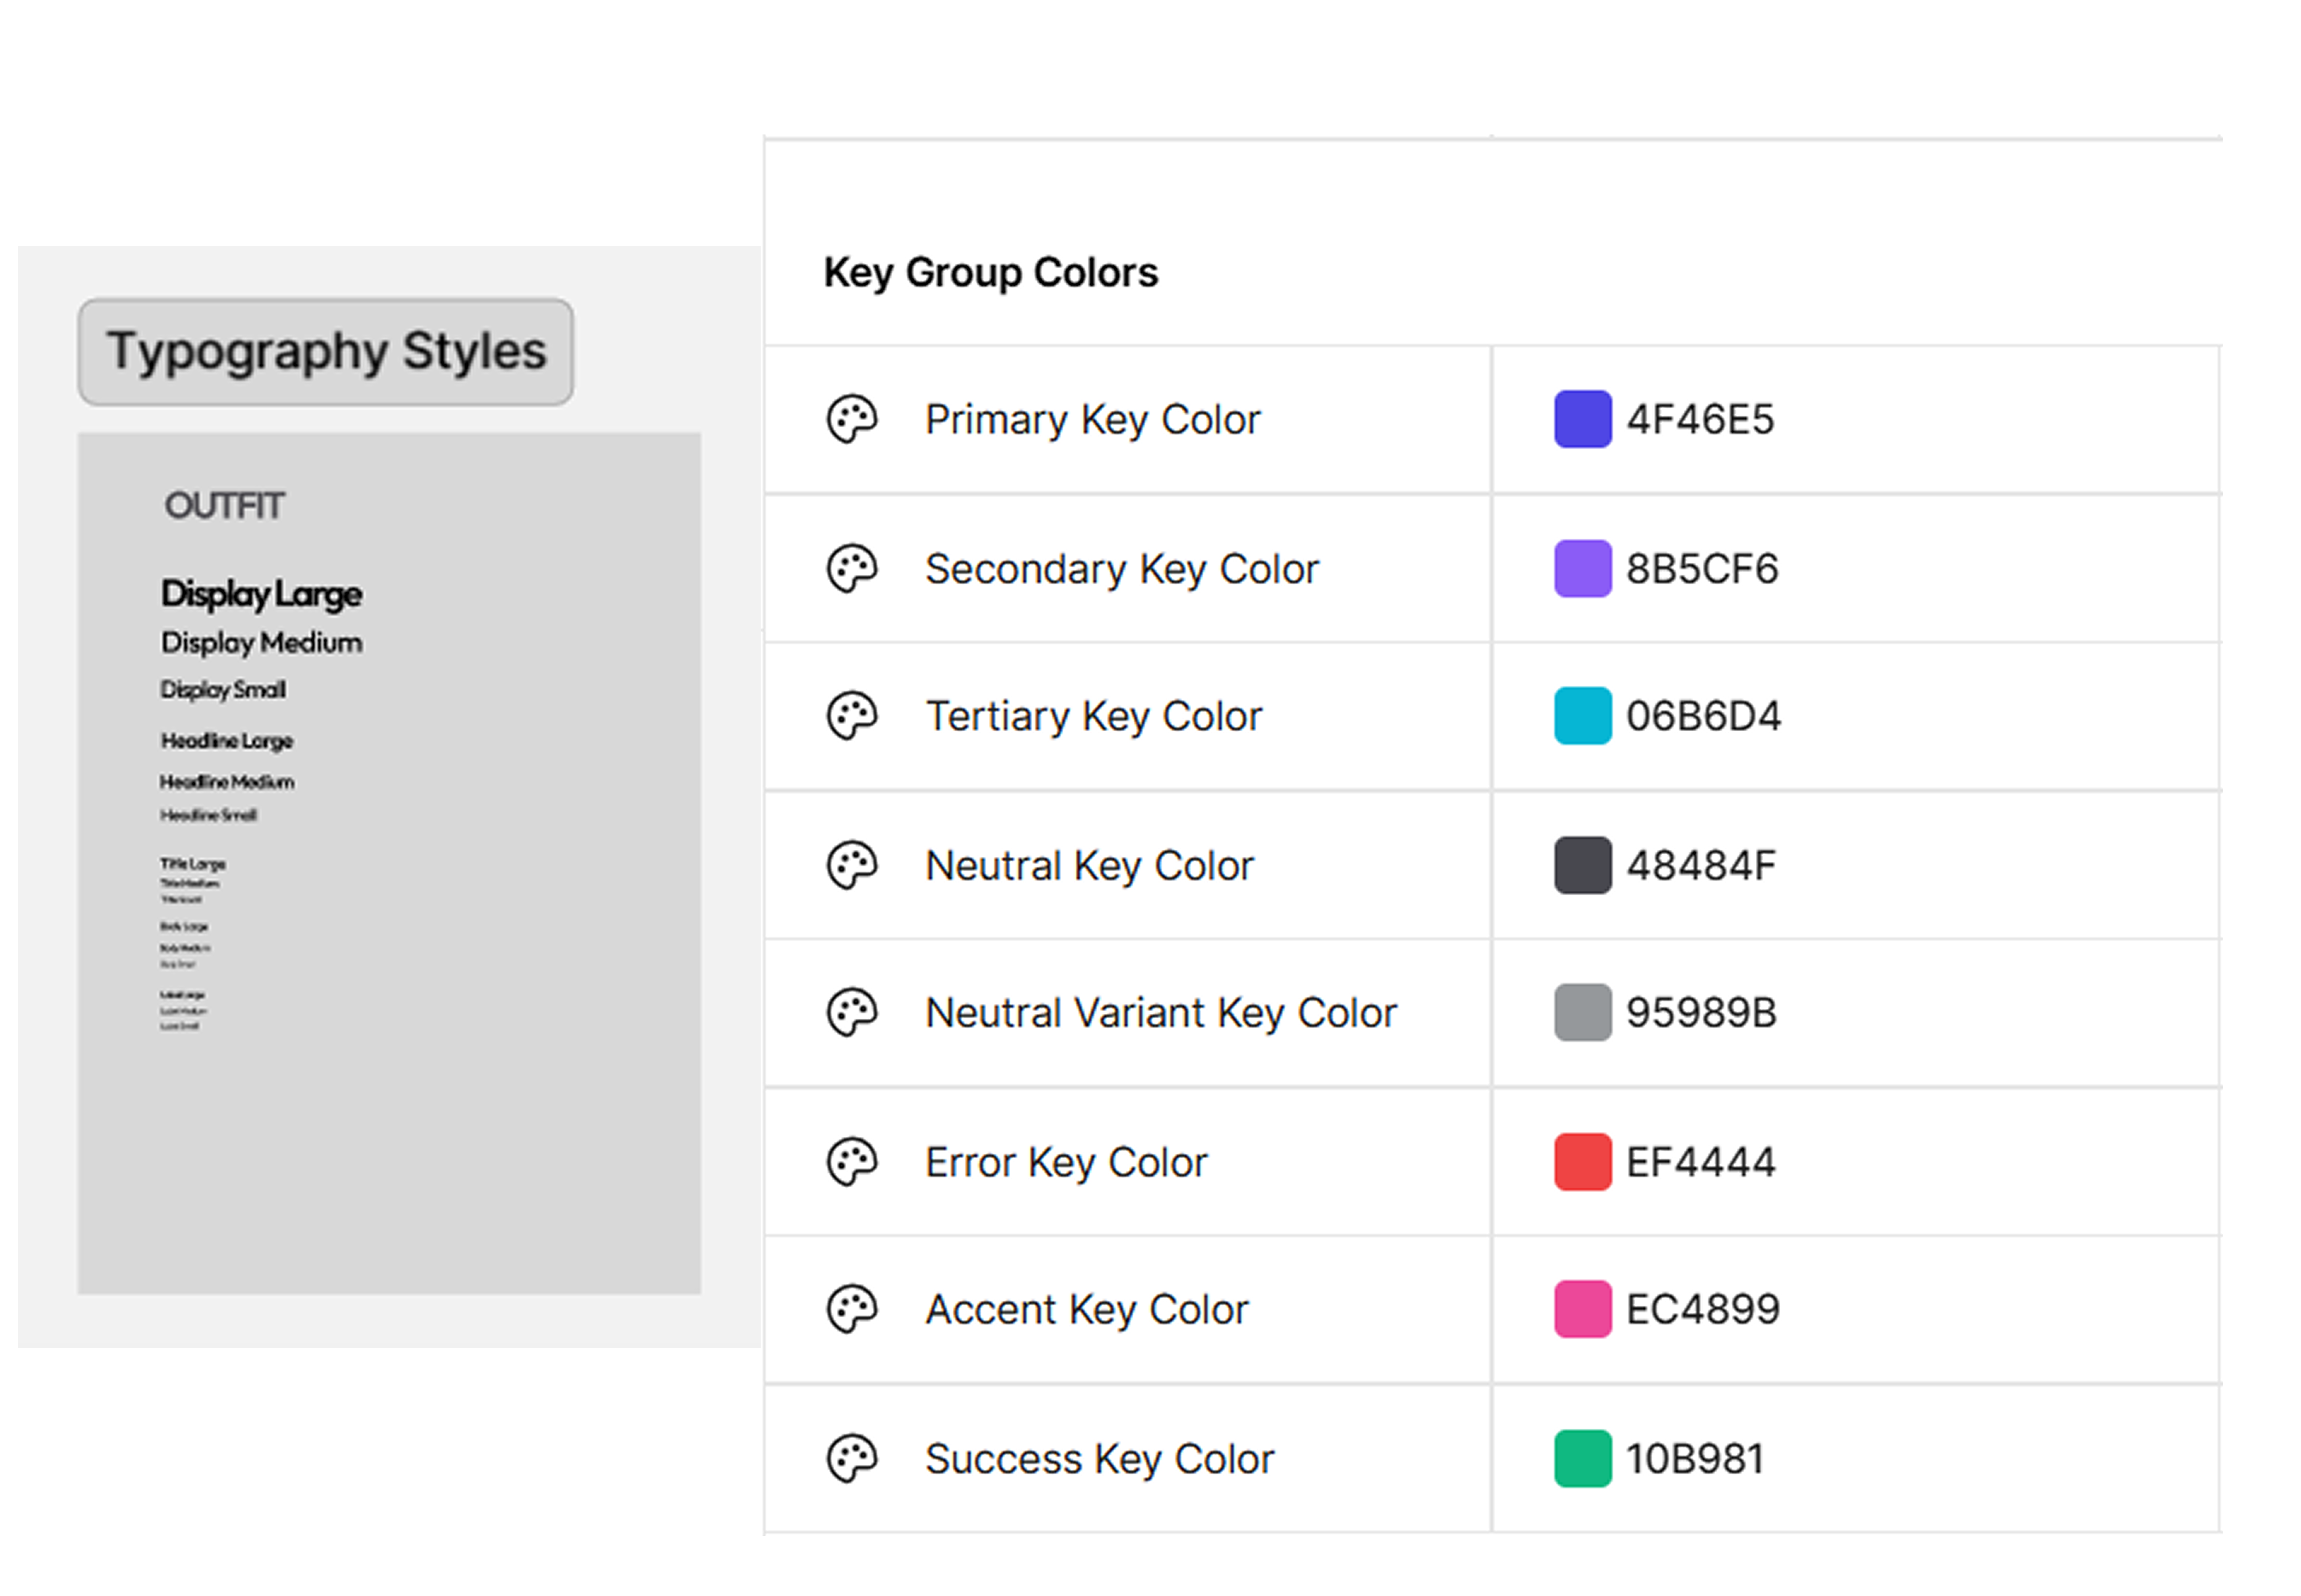
Task: Click the hex value EC4899
Action: 1703,1309
